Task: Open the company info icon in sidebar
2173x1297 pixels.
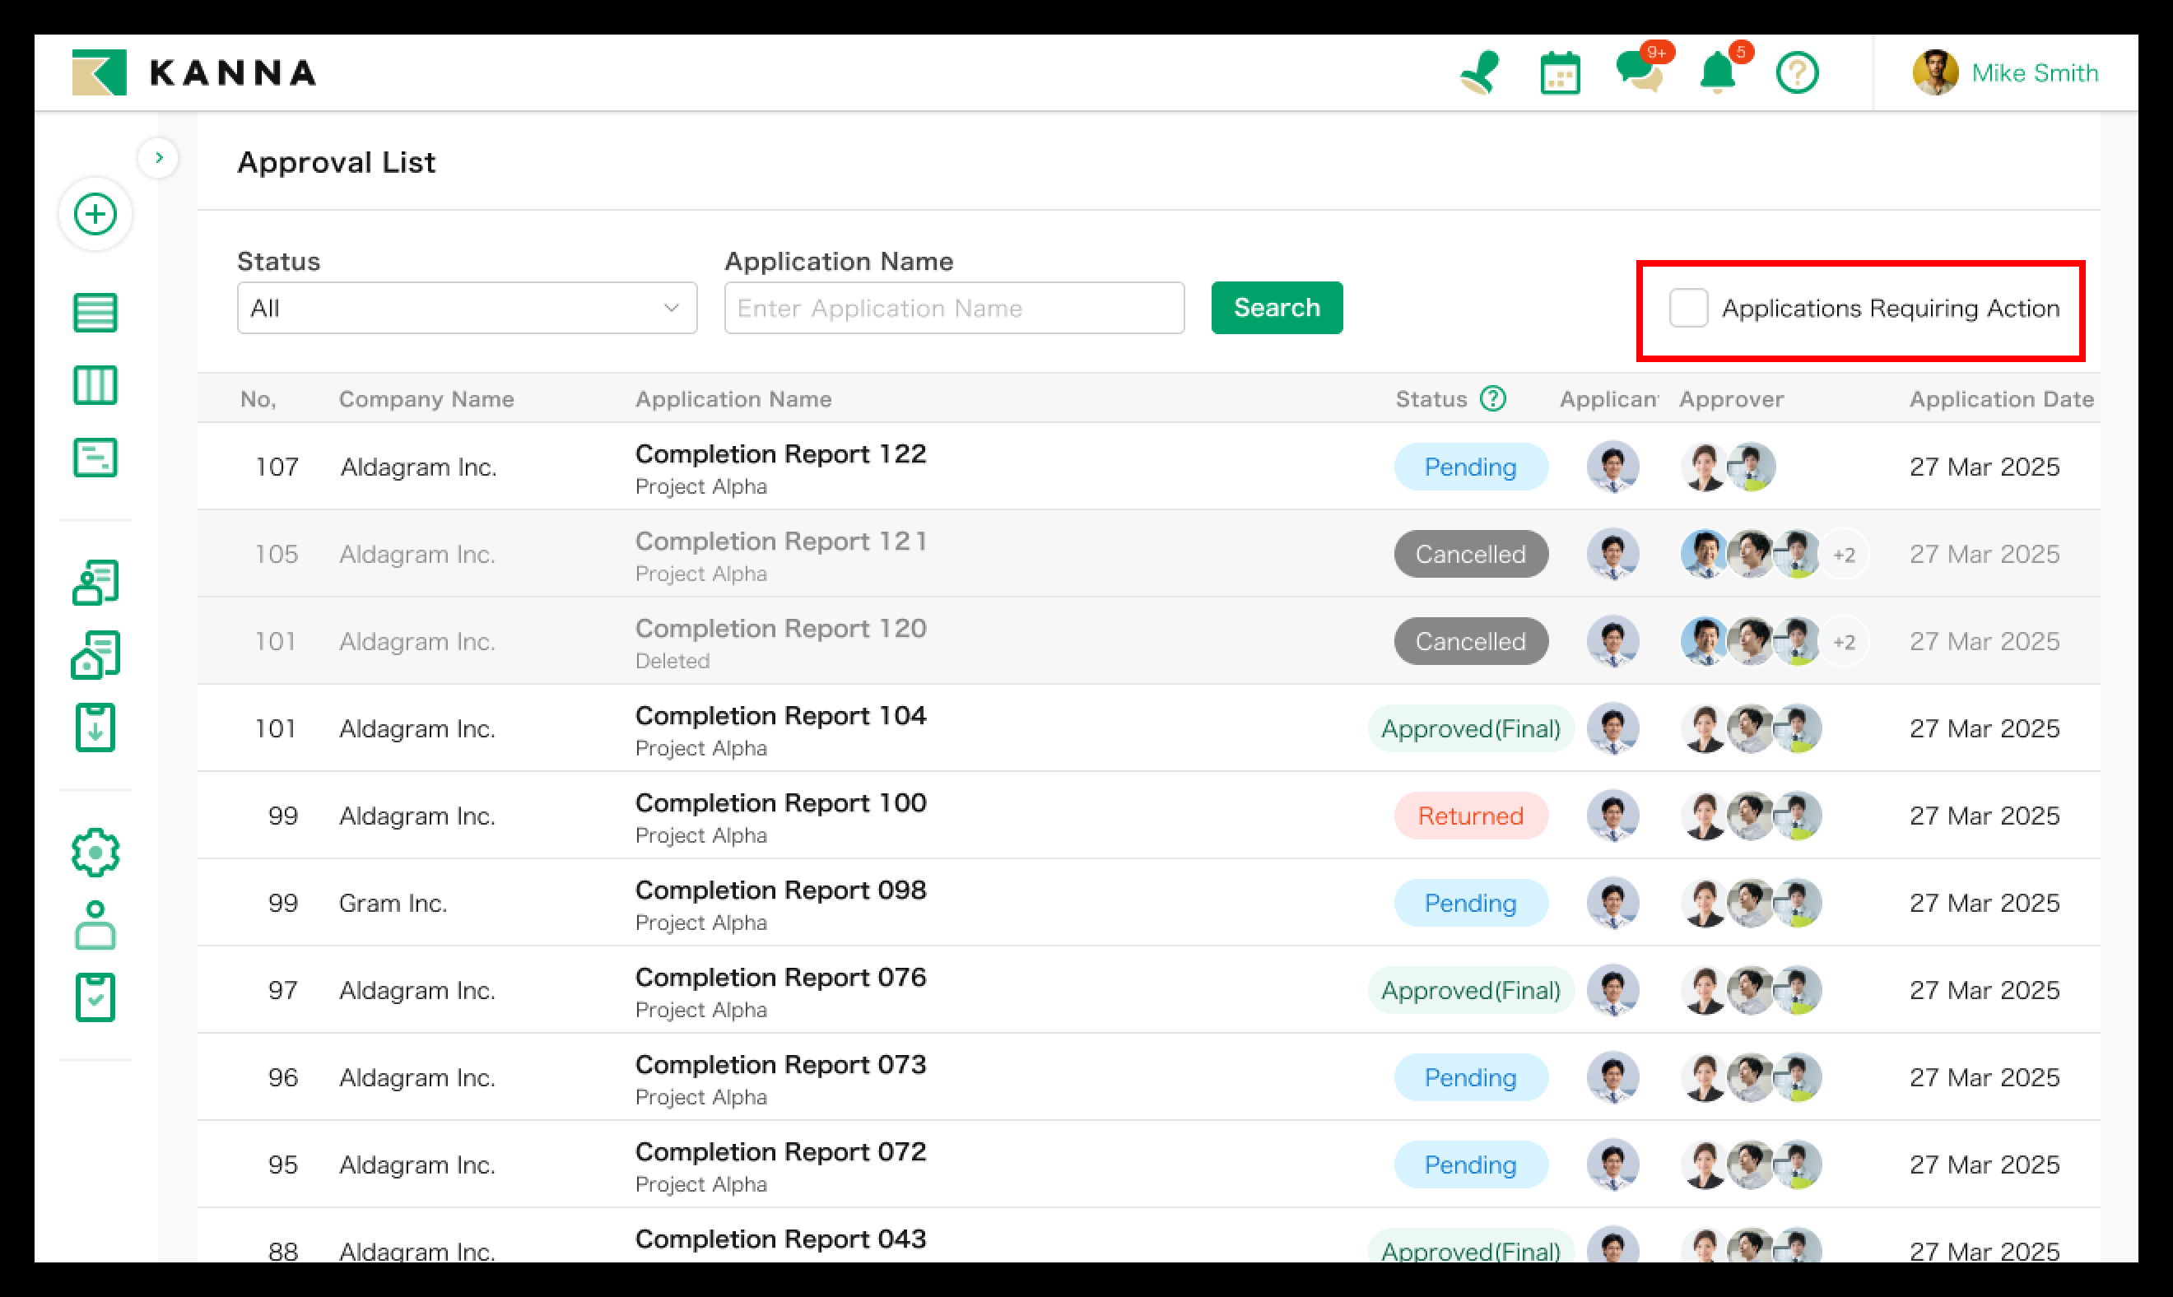Action: coord(95,653)
